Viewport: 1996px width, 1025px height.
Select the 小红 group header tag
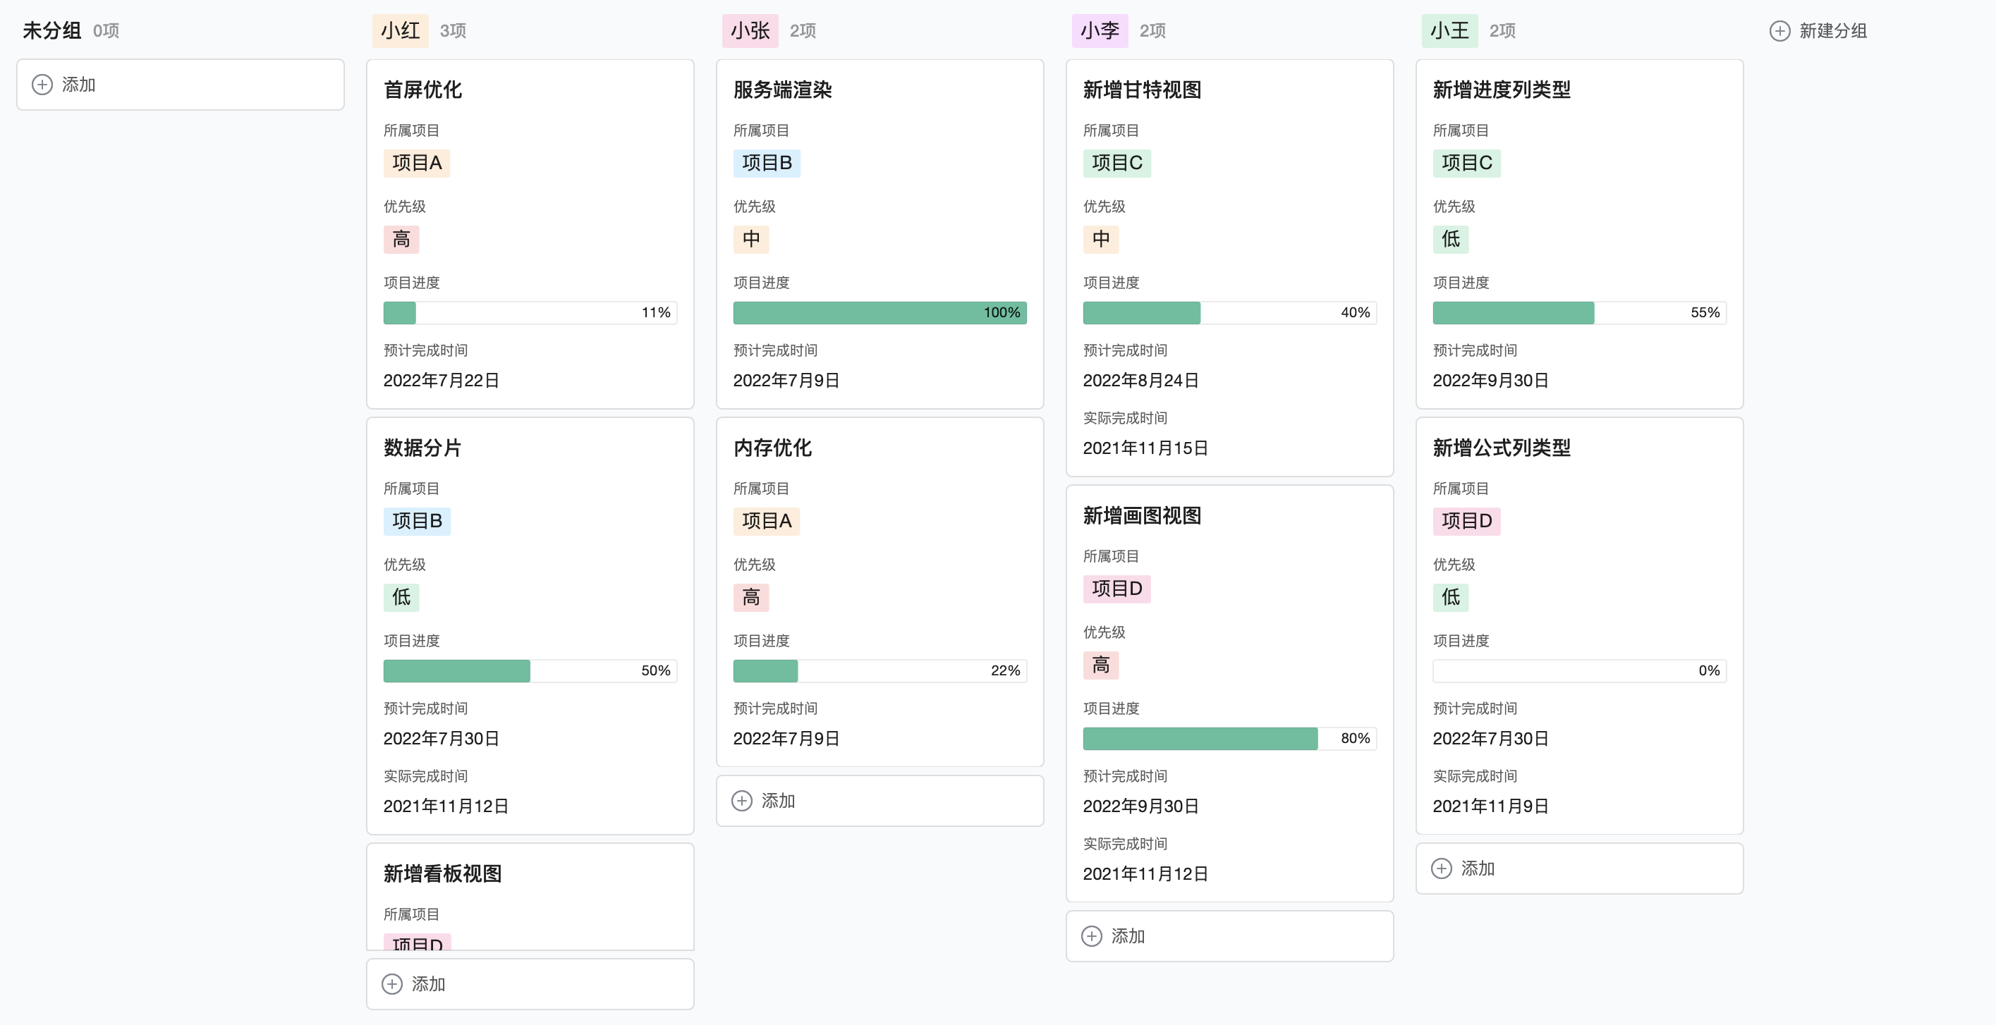(400, 31)
